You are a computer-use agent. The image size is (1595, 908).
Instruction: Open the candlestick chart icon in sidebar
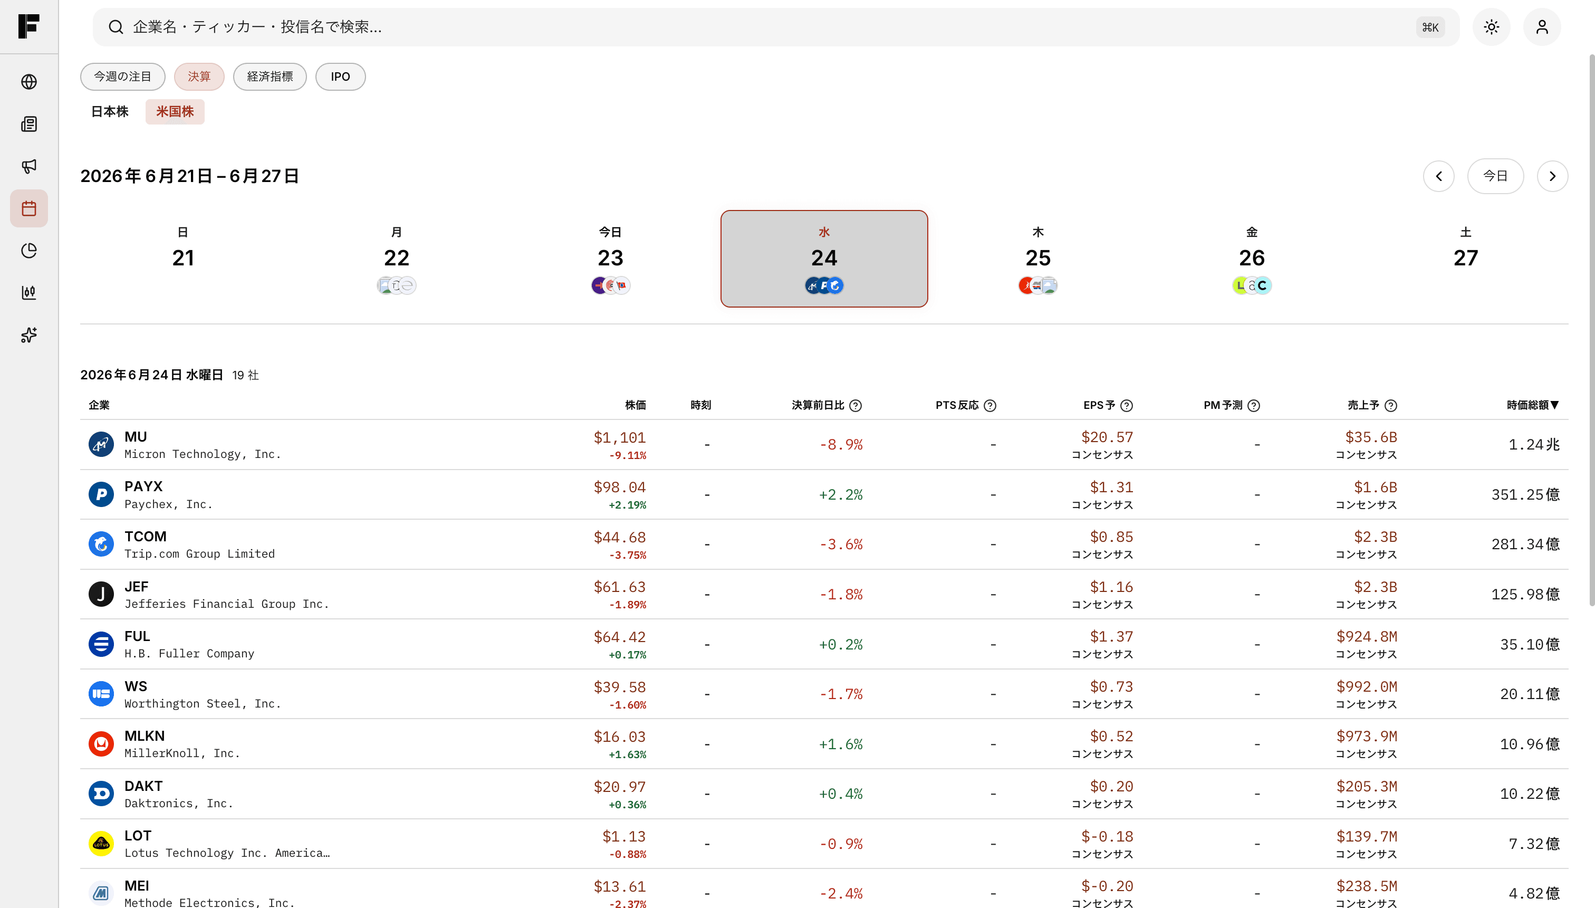click(28, 292)
